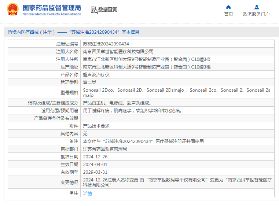Screen dimensions: 279x206
Task: Click the 审批部门 row label
Action: 69,149
